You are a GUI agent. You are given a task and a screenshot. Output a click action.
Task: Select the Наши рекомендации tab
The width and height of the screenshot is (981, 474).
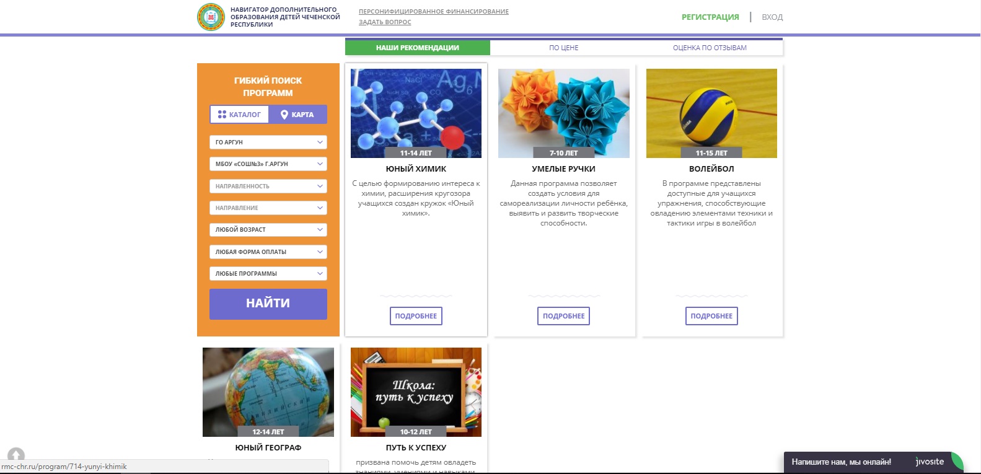point(417,48)
